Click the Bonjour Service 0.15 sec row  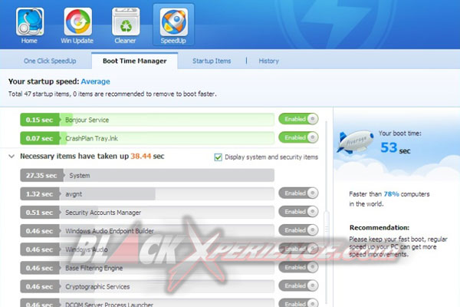(x=147, y=120)
